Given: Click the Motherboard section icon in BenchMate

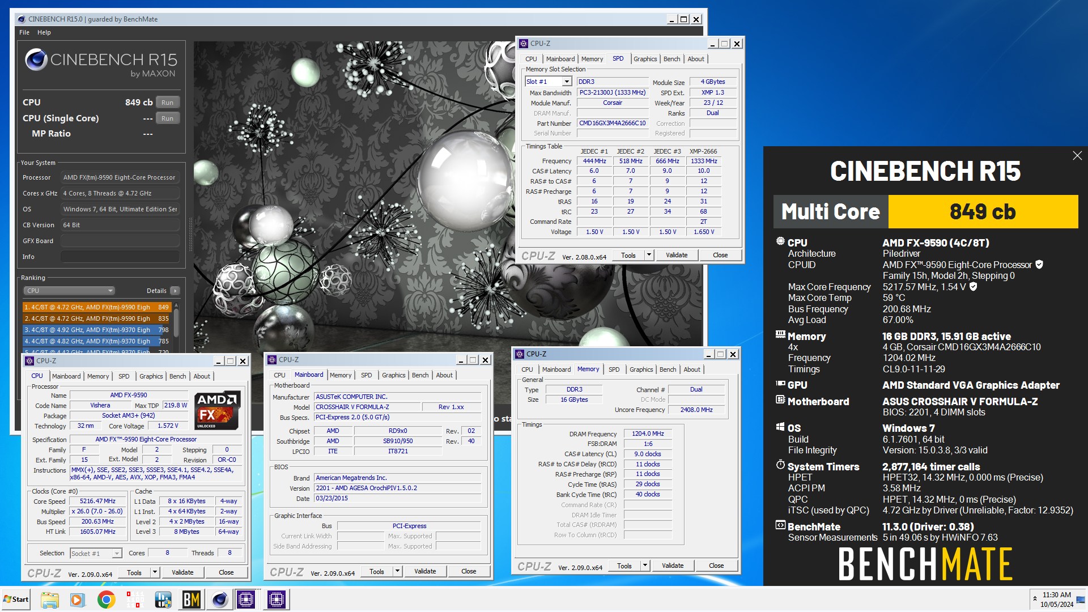Looking at the screenshot, I should coord(780,400).
